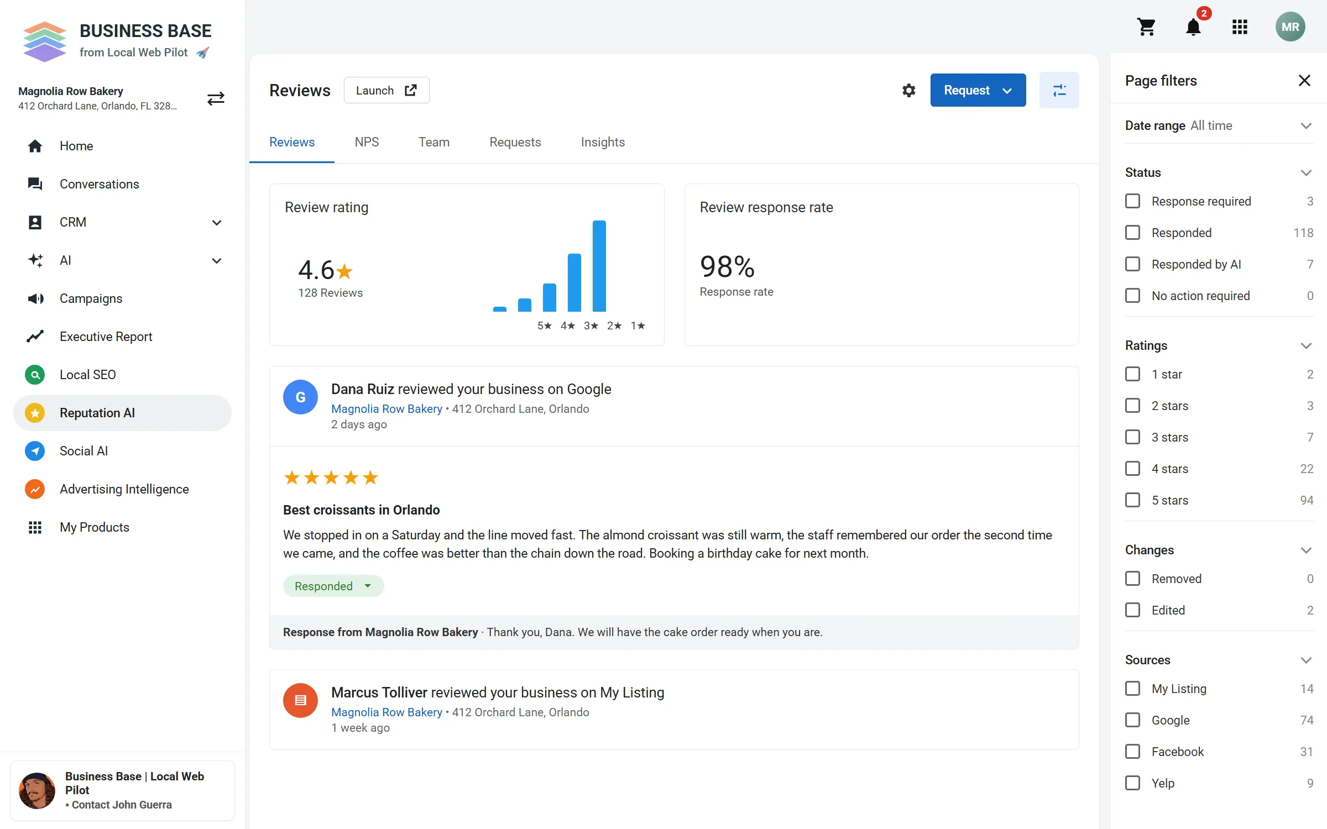
Task: Click the Social AI blue icon
Action: coord(35,451)
